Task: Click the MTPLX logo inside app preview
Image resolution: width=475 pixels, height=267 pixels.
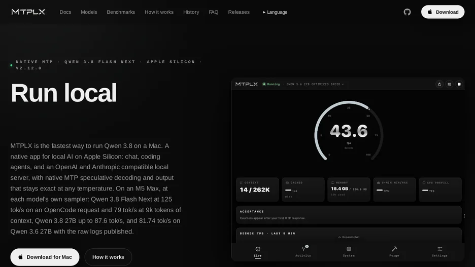Action: [x=247, y=84]
